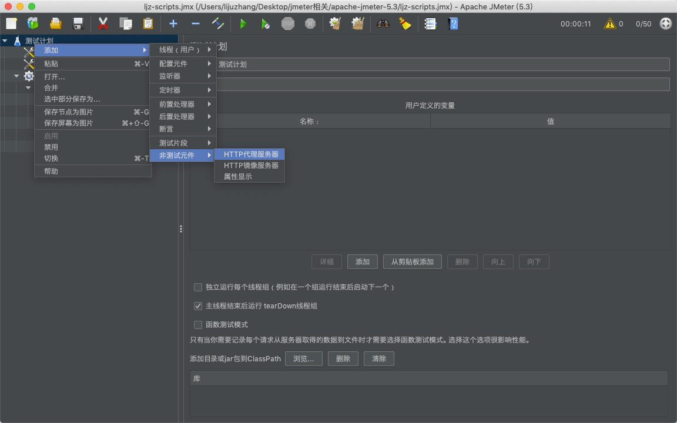677x423 pixels.
Task: Select 粘贴 in context menu
Action: pos(93,63)
